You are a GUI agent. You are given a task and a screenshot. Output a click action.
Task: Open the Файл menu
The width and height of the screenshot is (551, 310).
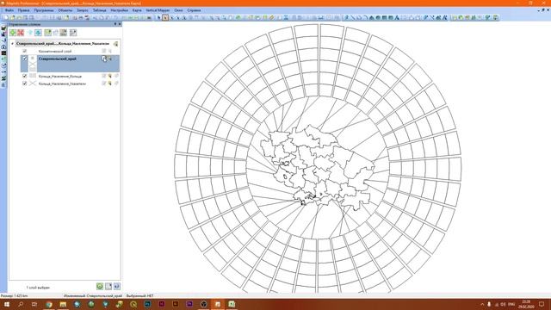pos(9,10)
